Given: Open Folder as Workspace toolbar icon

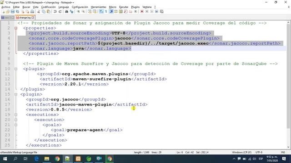Looking at the screenshot, I should pos(130,11).
